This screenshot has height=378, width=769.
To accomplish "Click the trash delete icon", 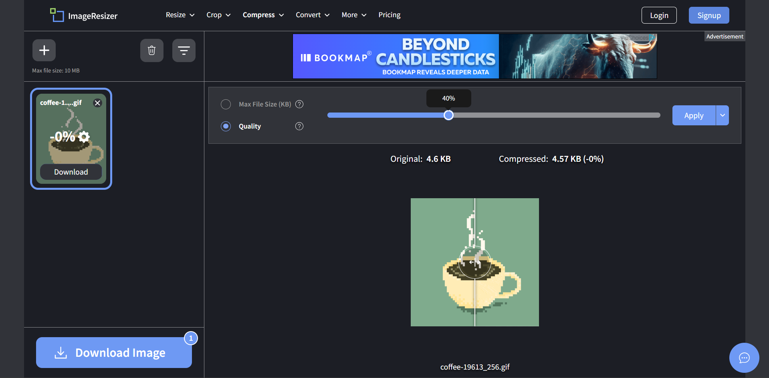I will click(151, 50).
